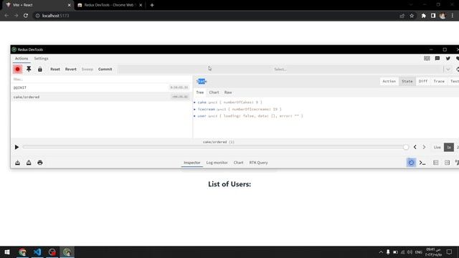Open the Twitter bird icon
Viewport: 459px width, 258px height.
coord(448,59)
